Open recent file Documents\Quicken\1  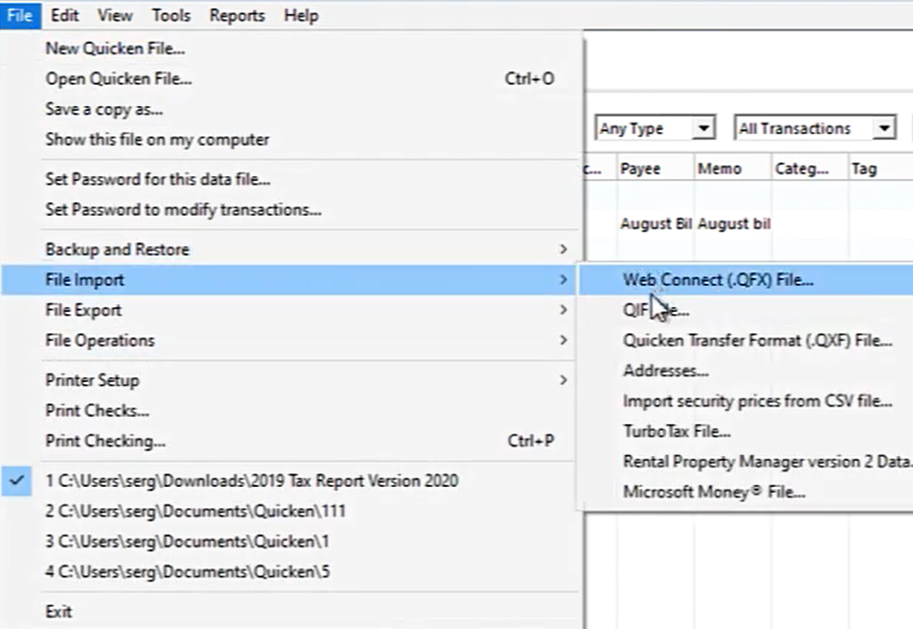point(290,542)
